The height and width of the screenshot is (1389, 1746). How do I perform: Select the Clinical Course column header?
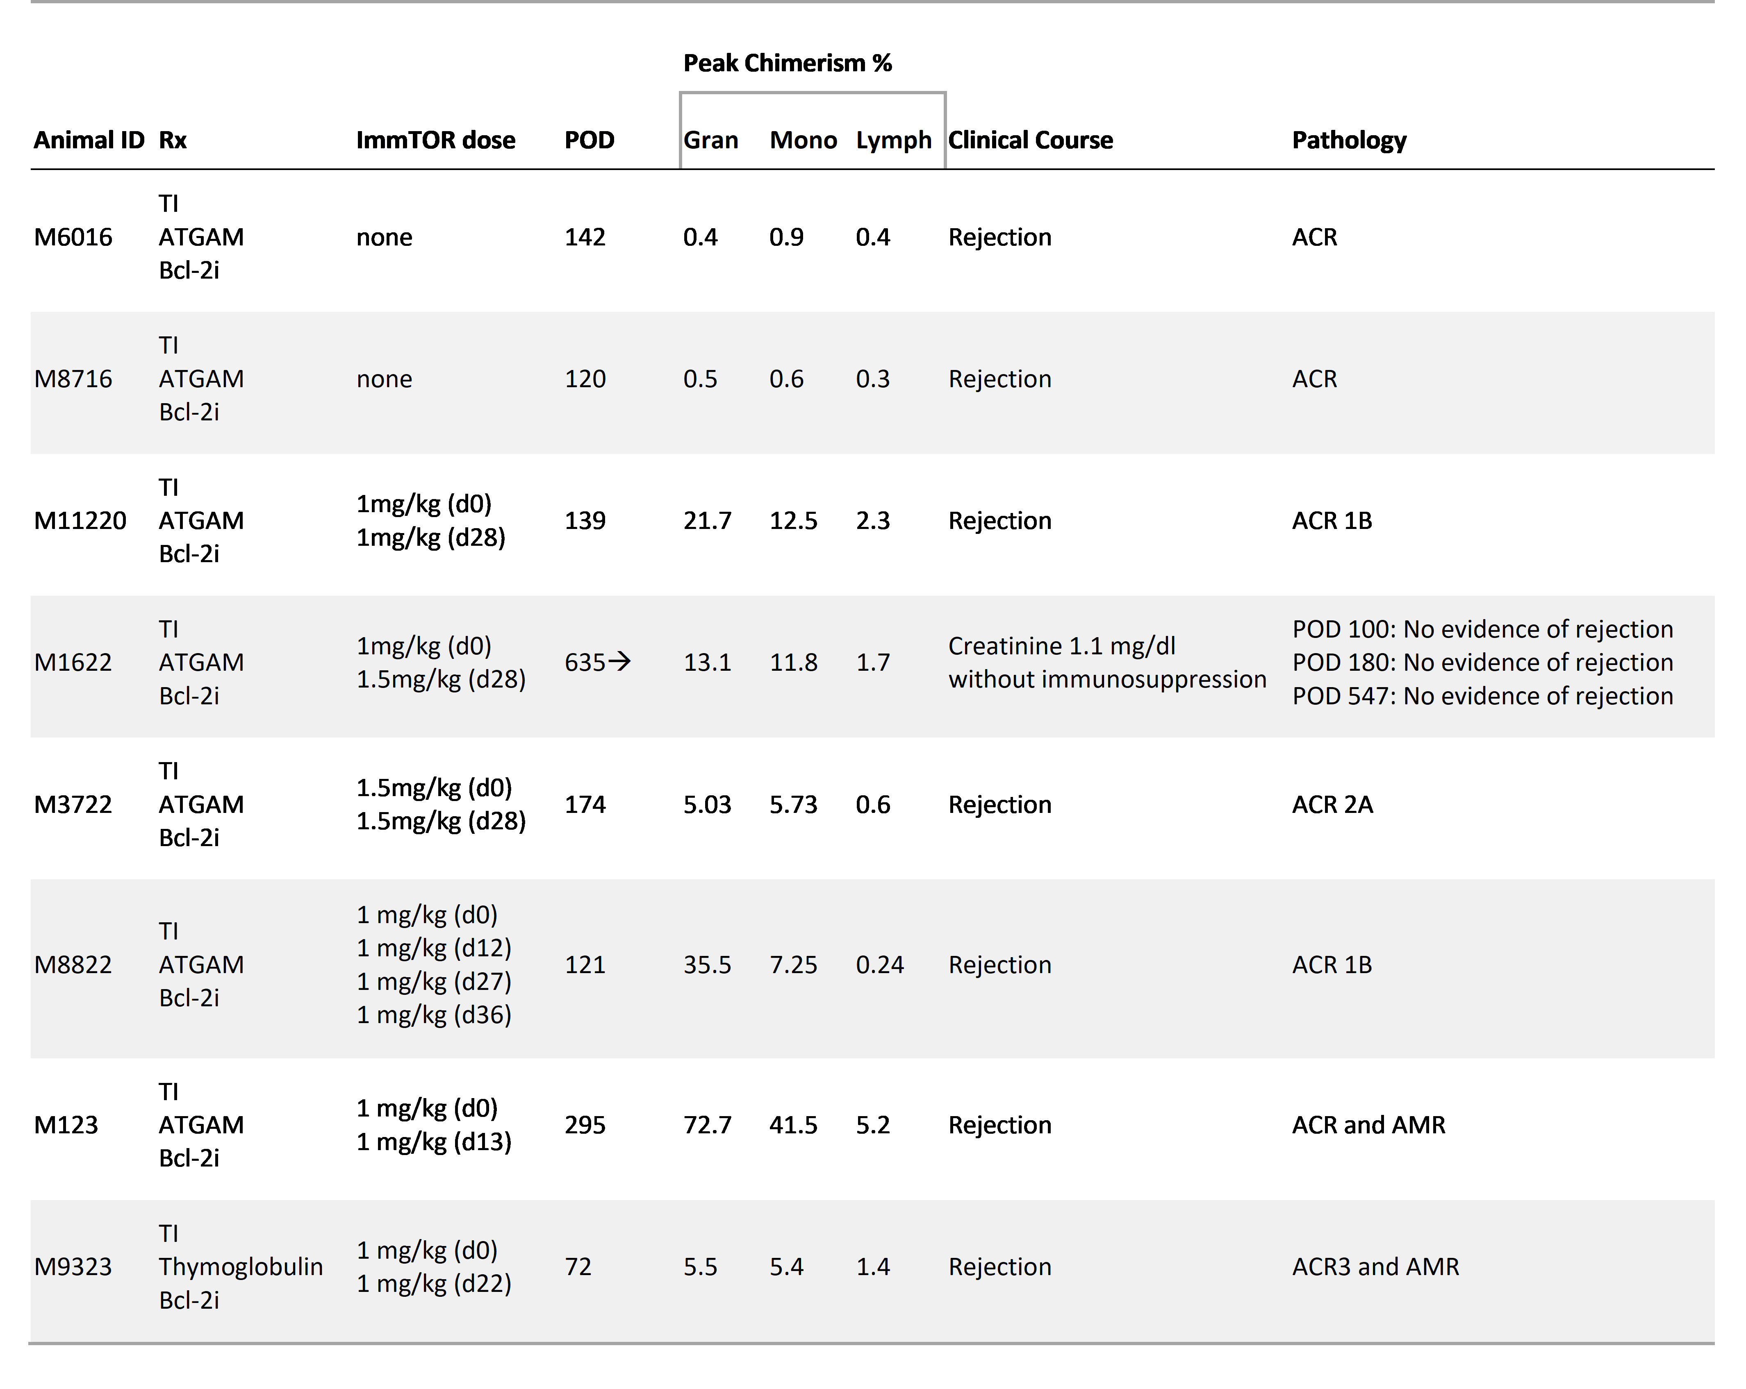click(x=1030, y=140)
